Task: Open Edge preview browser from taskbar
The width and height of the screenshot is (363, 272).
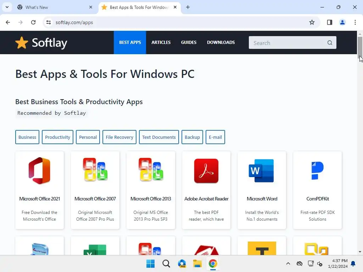Action: point(182,263)
